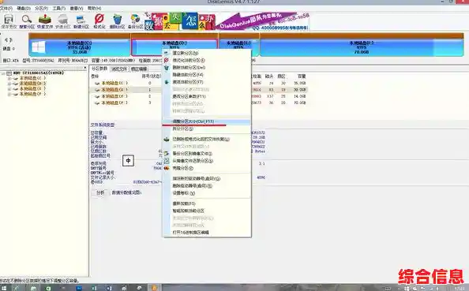This screenshot has height=291, width=469.
Task: Select 本地磁盘(D:) in the left tree
Action: point(32,84)
